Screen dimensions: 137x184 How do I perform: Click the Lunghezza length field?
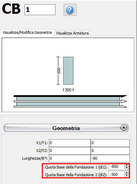point(70,159)
